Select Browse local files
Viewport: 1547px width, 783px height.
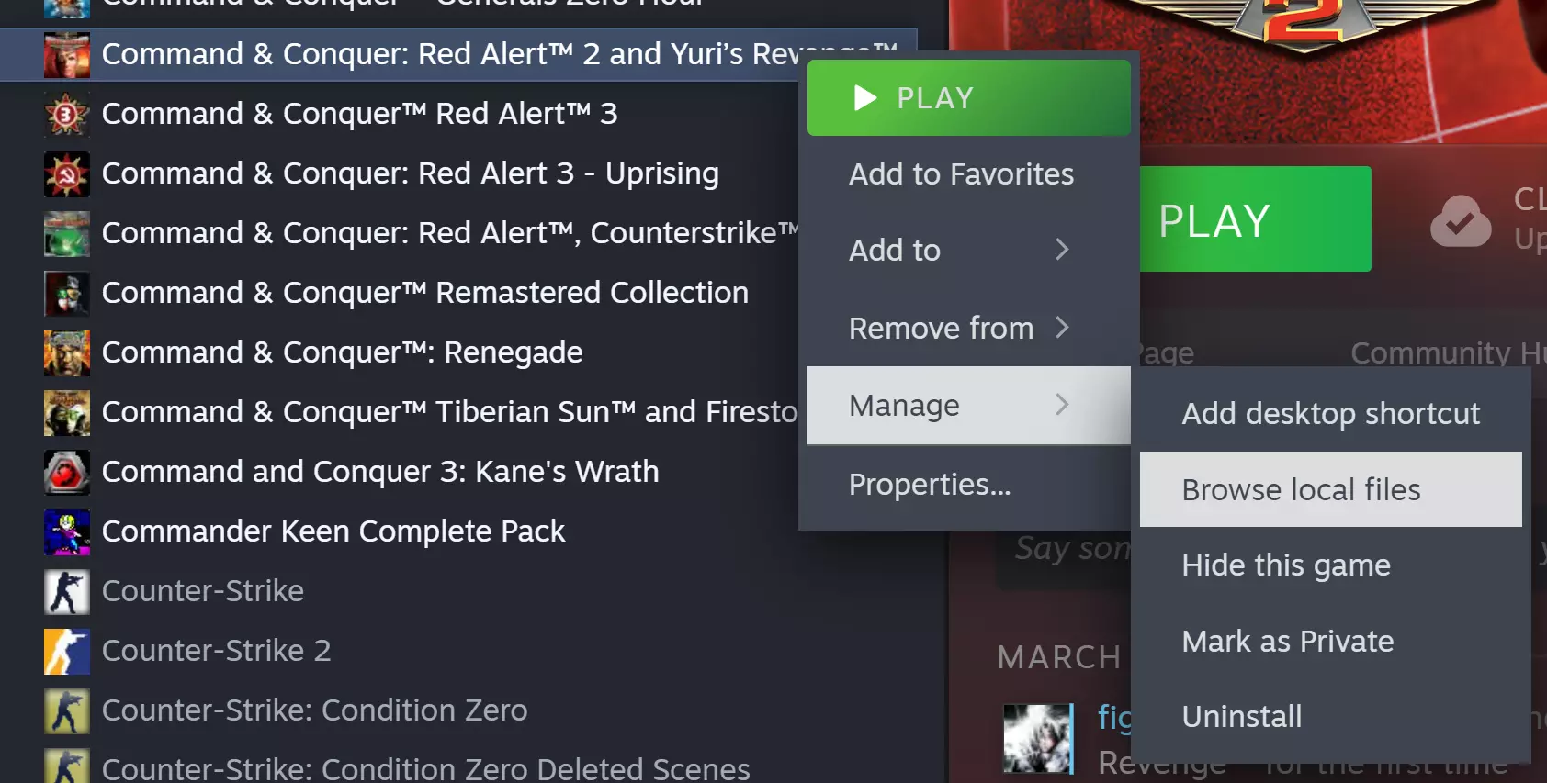coord(1331,489)
